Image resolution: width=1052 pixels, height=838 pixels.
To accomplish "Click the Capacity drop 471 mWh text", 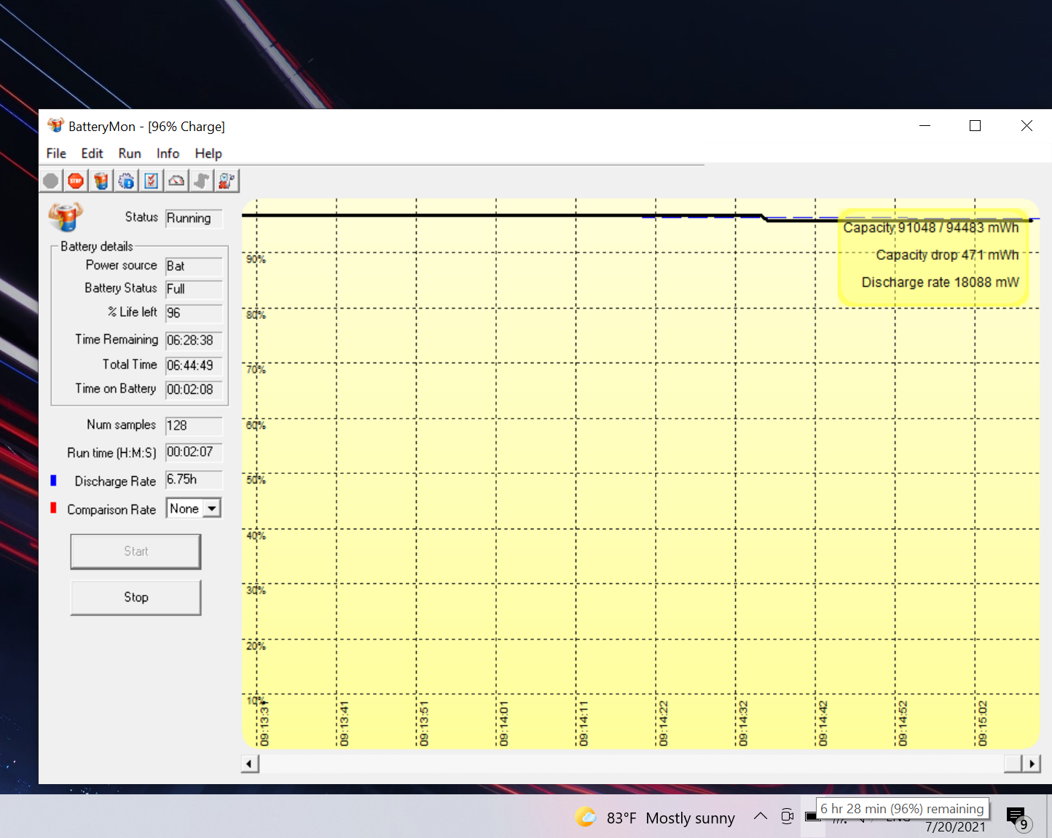I will click(947, 256).
